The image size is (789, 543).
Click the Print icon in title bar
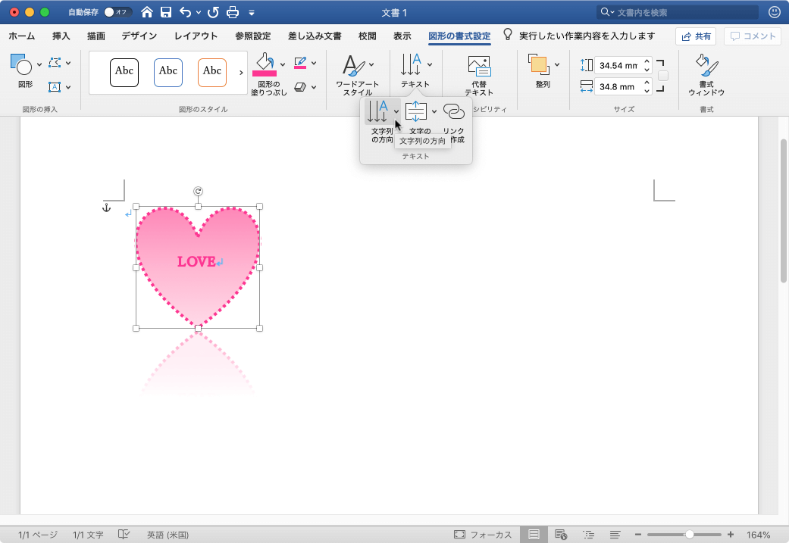(x=233, y=12)
